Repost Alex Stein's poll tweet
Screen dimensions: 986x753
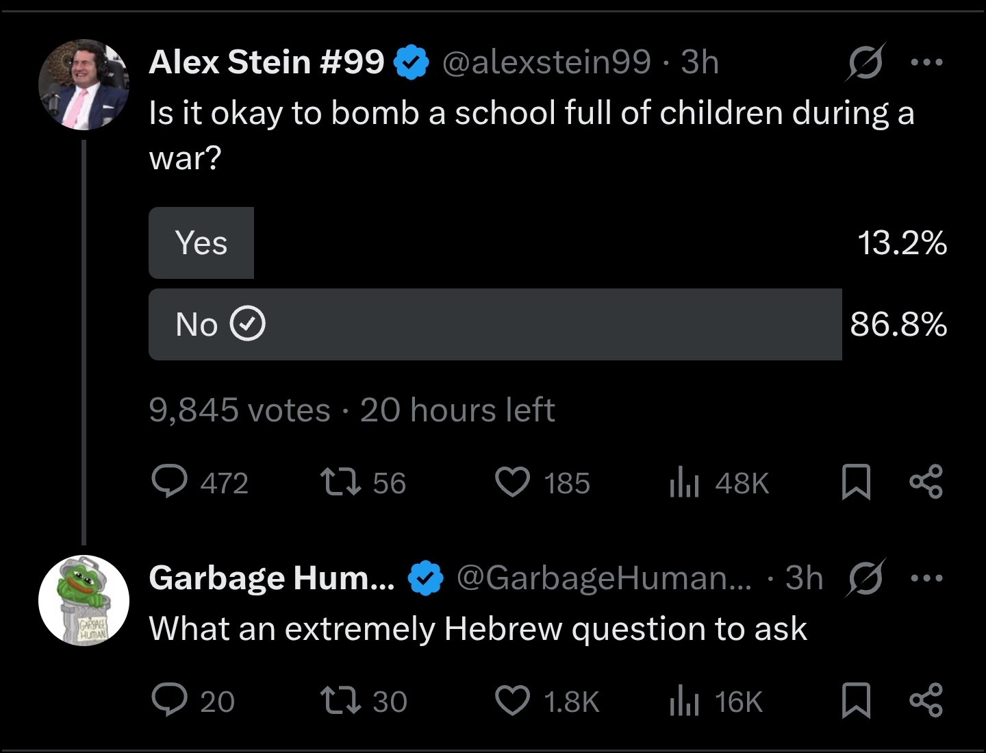[x=340, y=482]
